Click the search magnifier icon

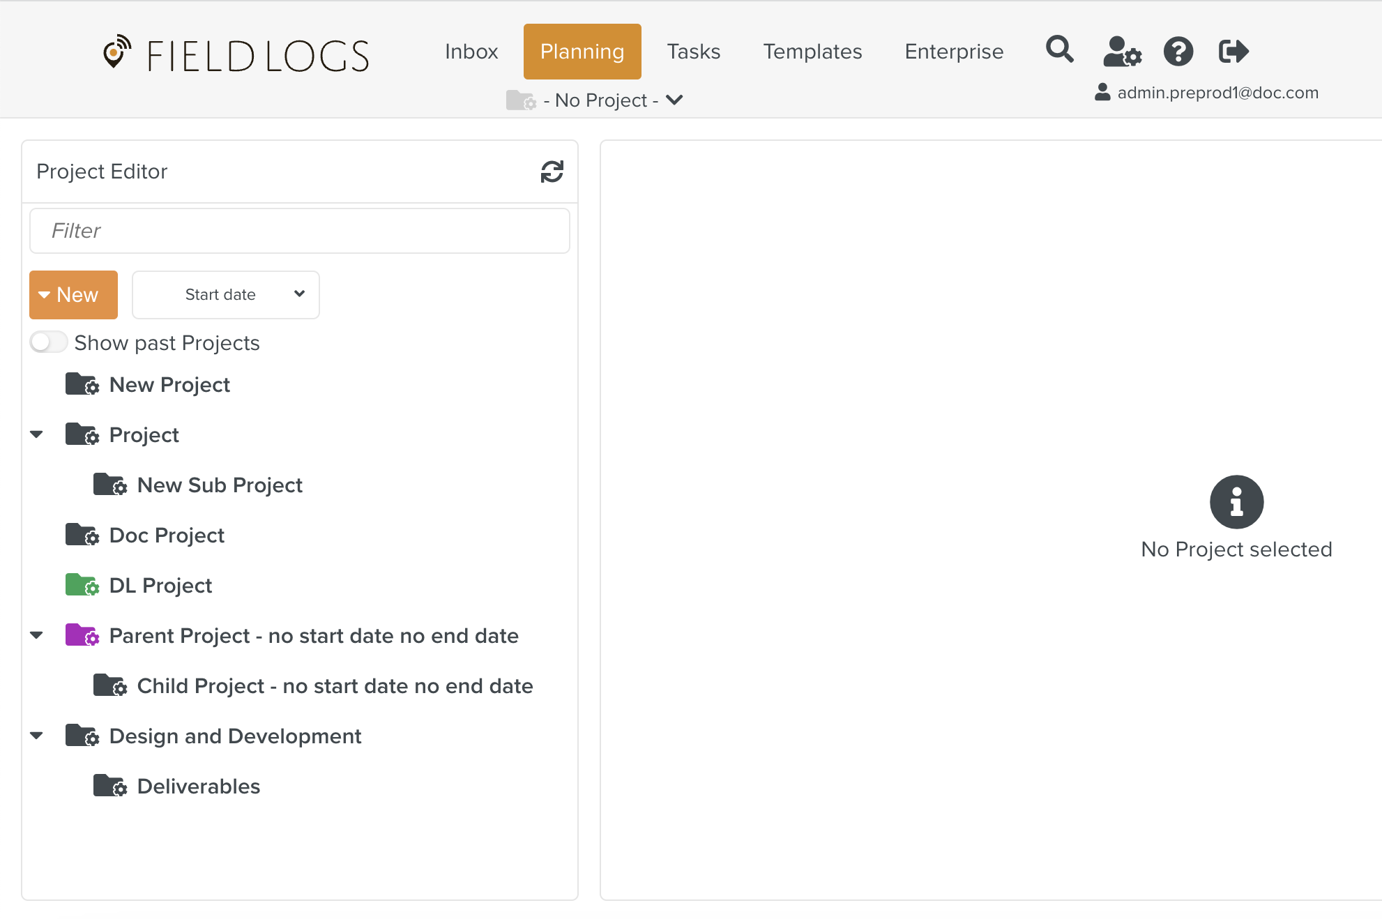(x=1059, y=50)
